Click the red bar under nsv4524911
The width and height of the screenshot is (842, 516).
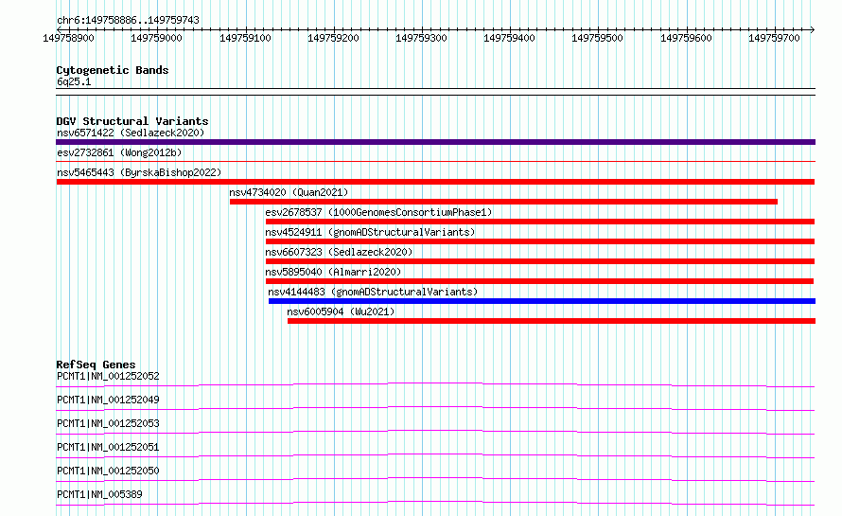click(540, 241)
